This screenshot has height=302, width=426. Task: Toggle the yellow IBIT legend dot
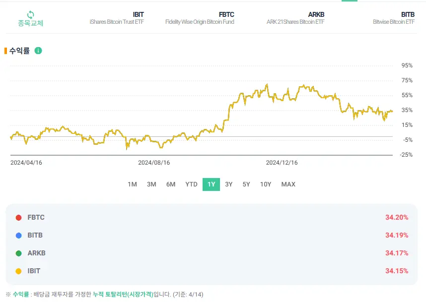point(18,271)
